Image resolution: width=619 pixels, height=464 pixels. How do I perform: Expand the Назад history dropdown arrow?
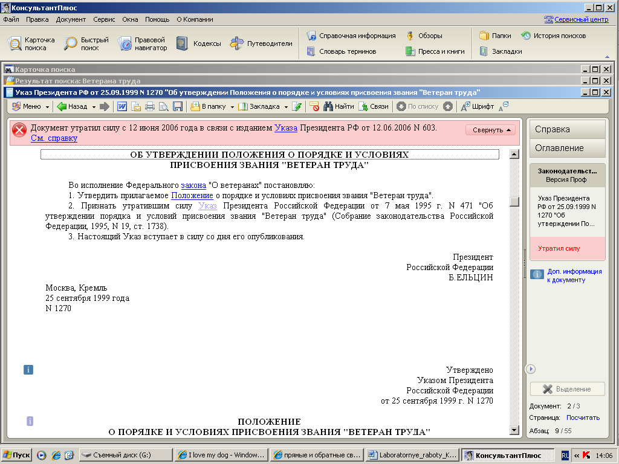94,107
